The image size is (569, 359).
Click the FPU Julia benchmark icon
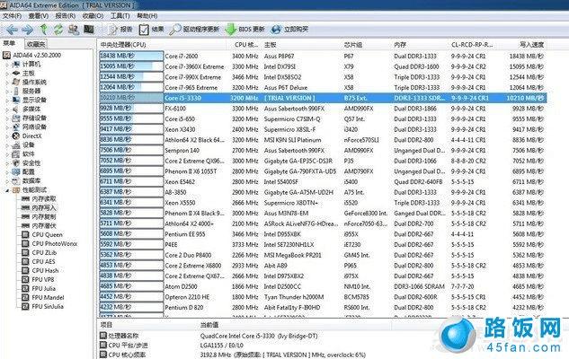coord(25,289)
